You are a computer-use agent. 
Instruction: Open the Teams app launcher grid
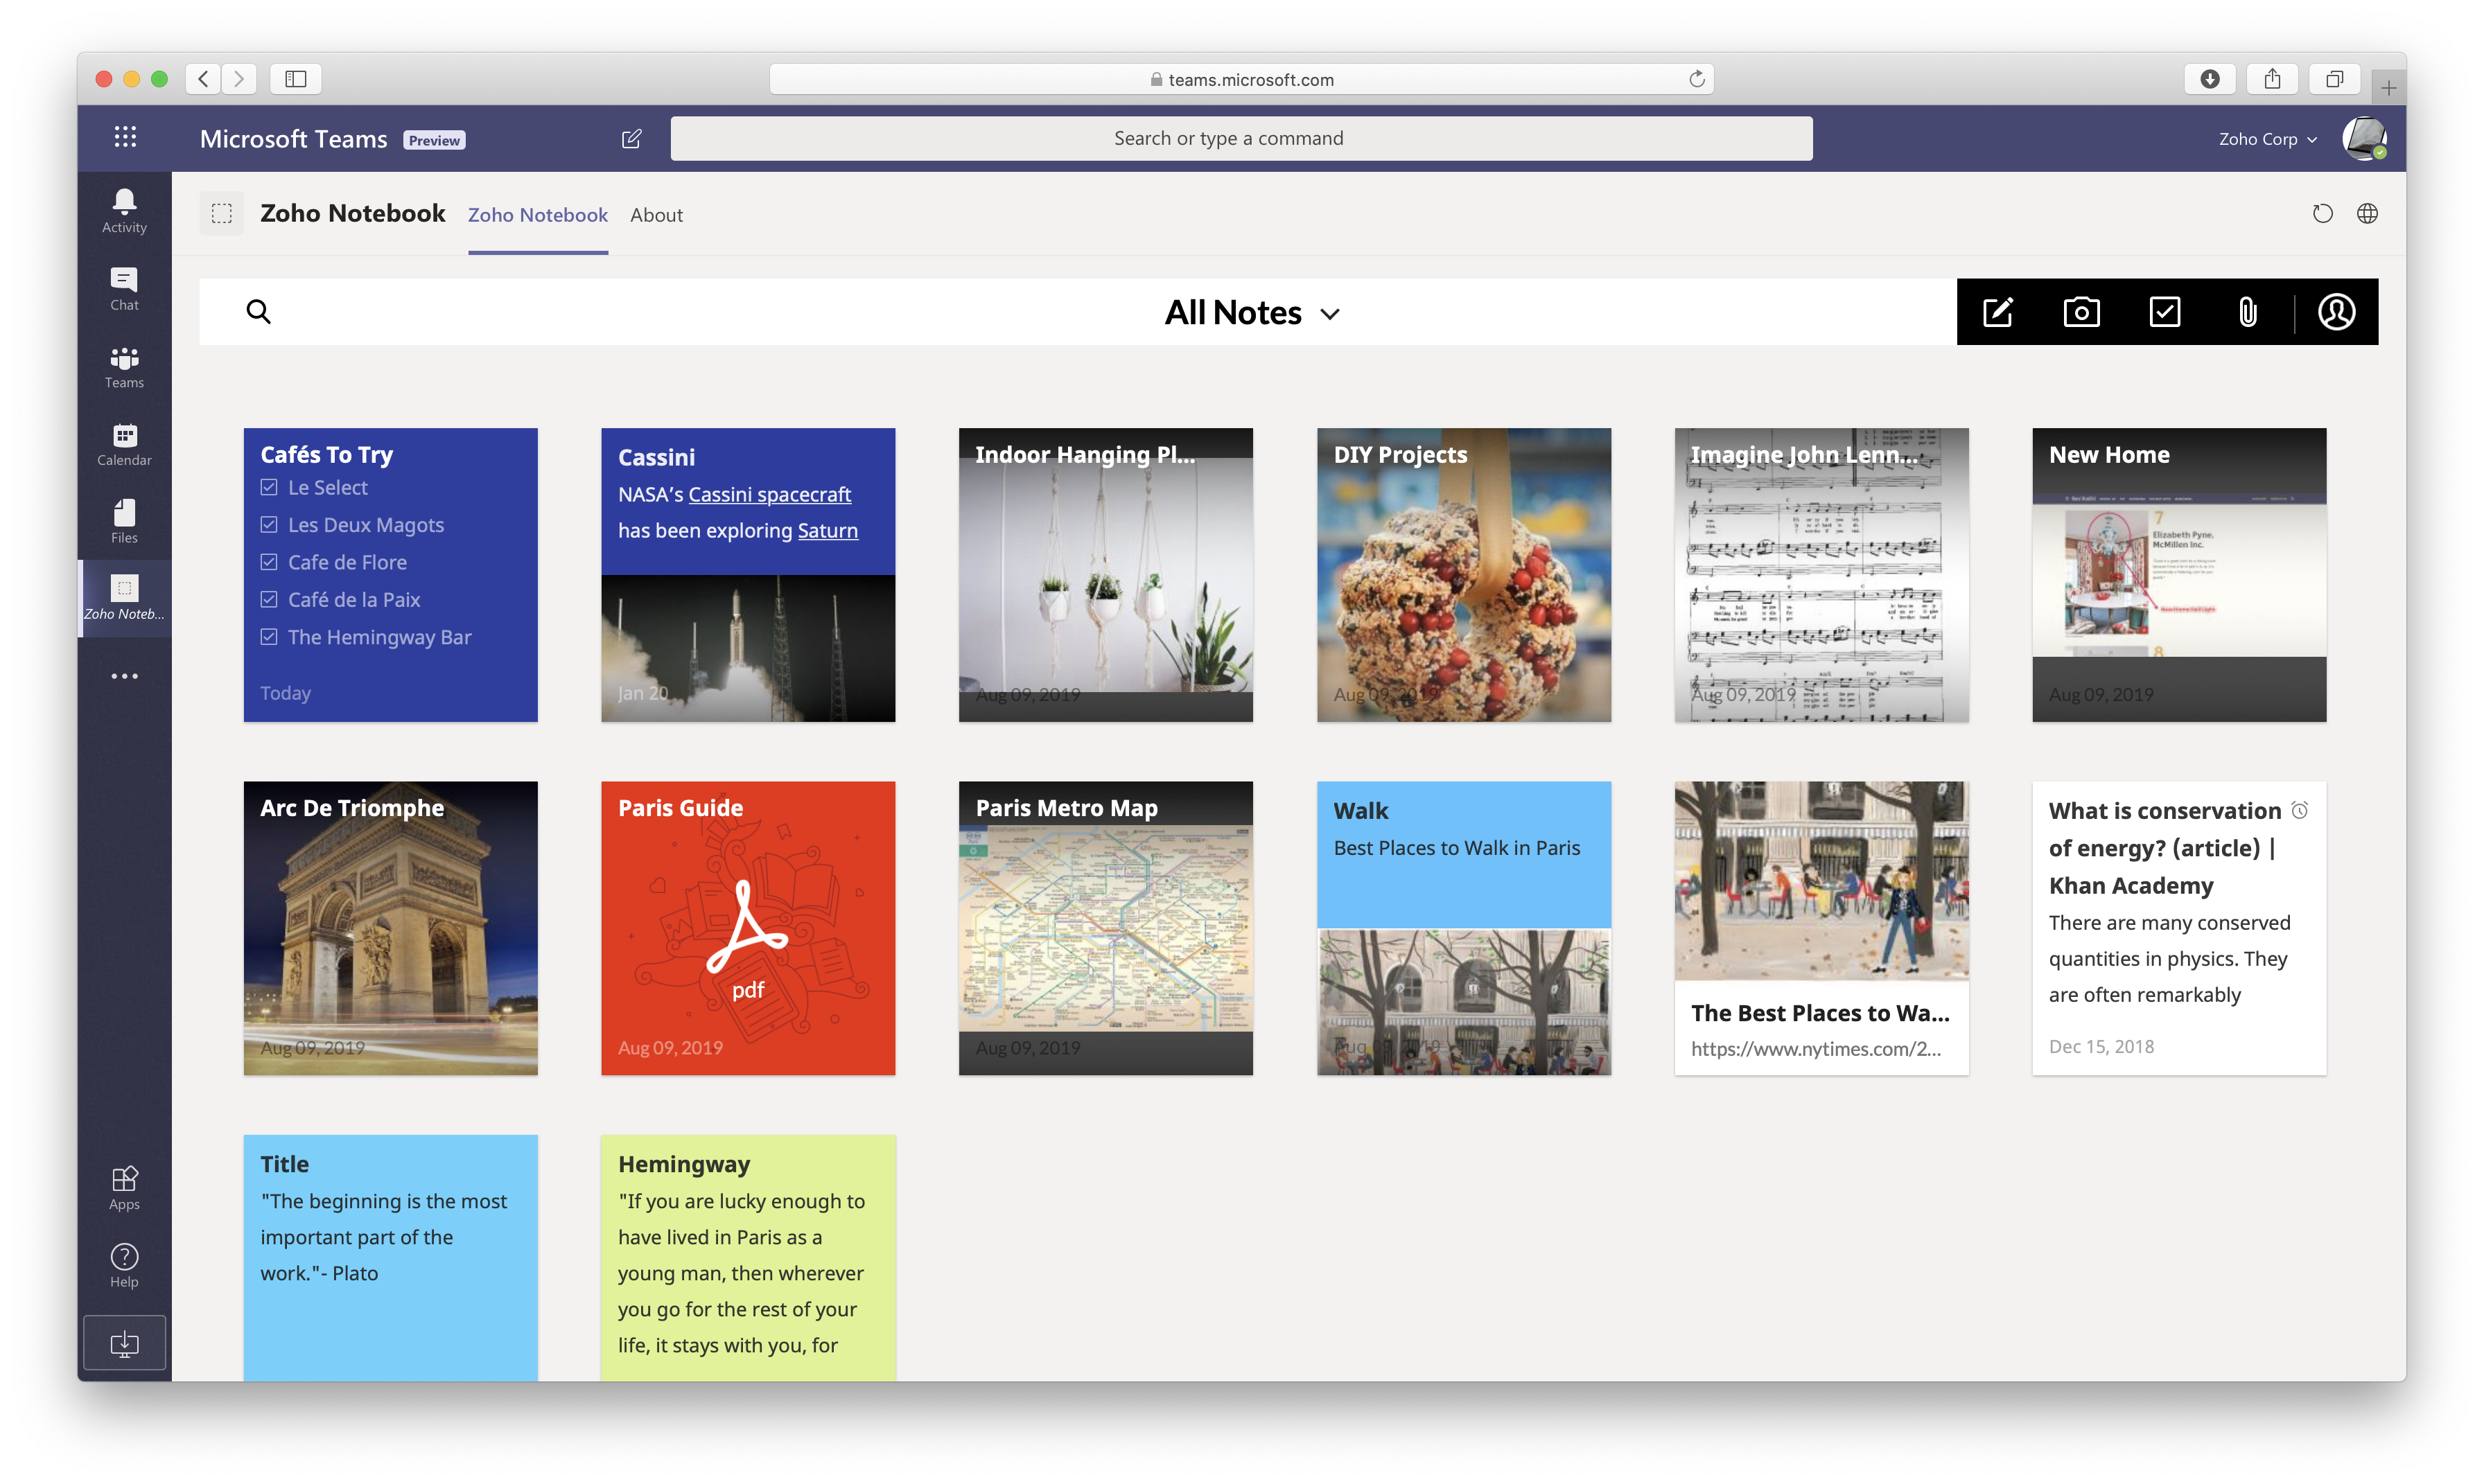(125, 137)
